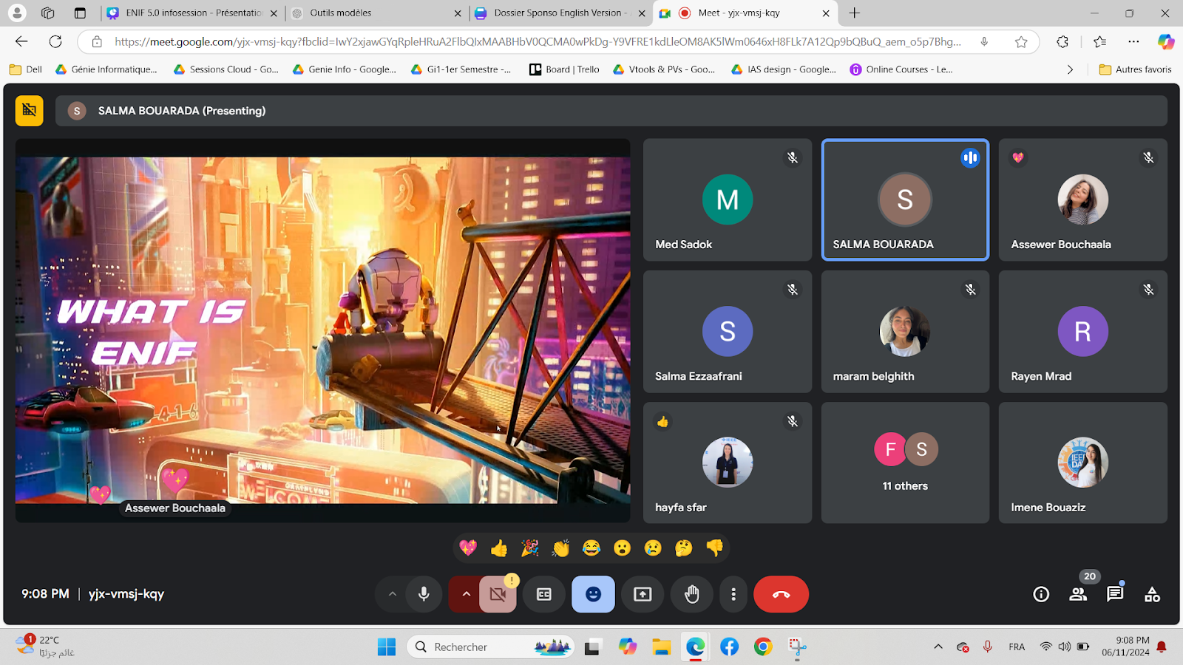This screenshot has width=1183, height=665.
Task: Open chat with everyone panel
Action: pyautogui.click(x=1115, y=594)
